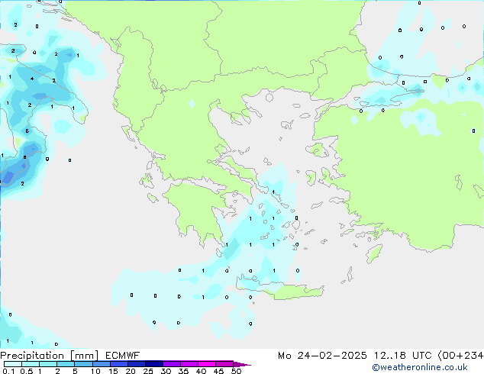Click the forecast date 'Mo 24-02-2025' text
This screenshot has height=374, width=484.
coord(322,356)
